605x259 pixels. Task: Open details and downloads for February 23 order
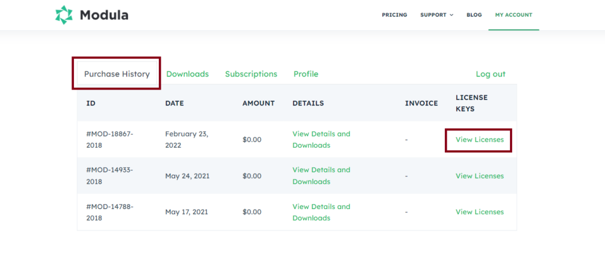pyautogui.click(x=321, y=140)
